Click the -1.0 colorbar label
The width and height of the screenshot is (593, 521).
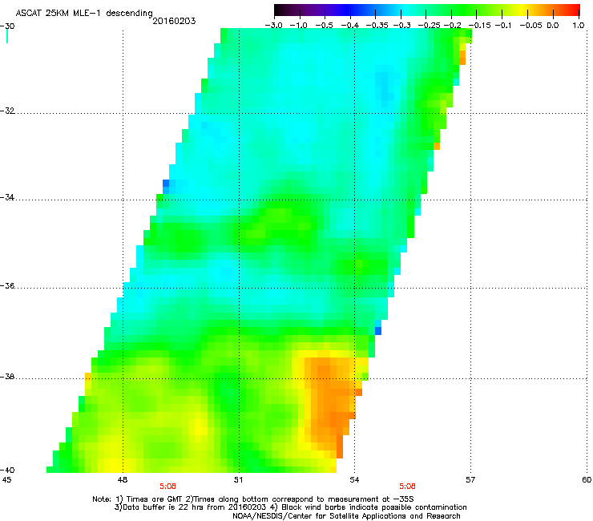tap(298, 26)
